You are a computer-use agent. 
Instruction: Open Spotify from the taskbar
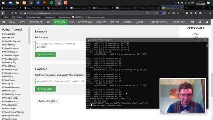coord(52,3)
